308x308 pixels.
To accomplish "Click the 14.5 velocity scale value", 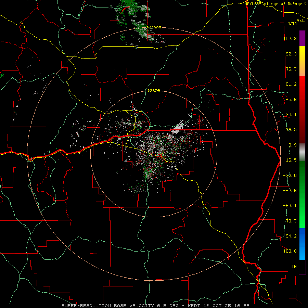I will coord(291,130).
